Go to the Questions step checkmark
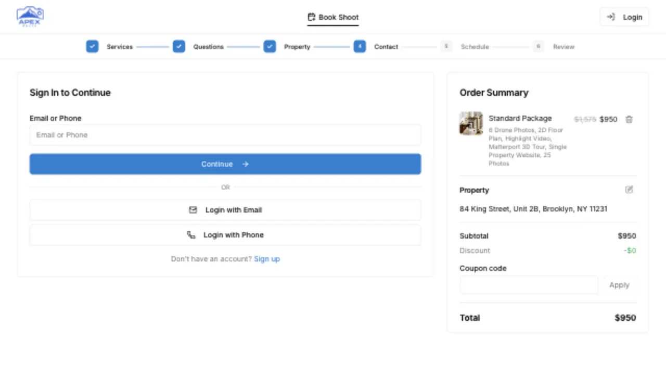666x375 pixels. (x=179, y=46)
